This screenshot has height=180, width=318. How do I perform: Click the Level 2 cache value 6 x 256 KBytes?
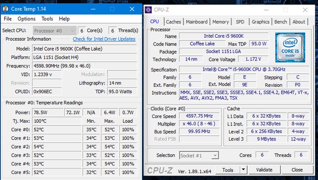pos(266,131)
